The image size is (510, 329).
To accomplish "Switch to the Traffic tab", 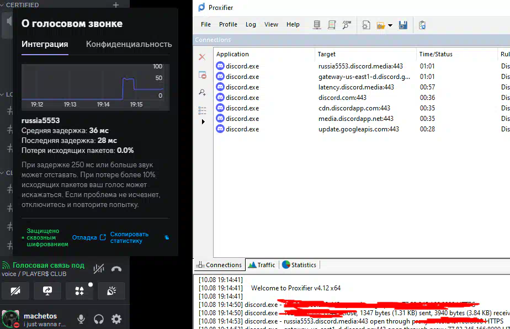I will [x=262, y=265].
